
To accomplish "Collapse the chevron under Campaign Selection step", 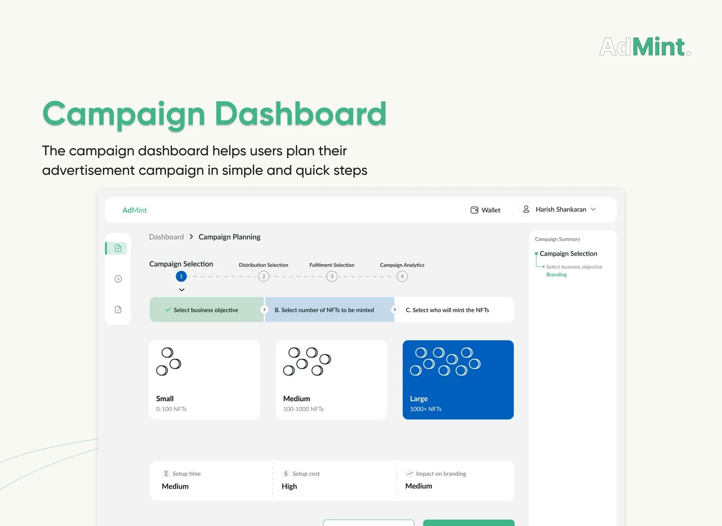I will click(181, 290).
